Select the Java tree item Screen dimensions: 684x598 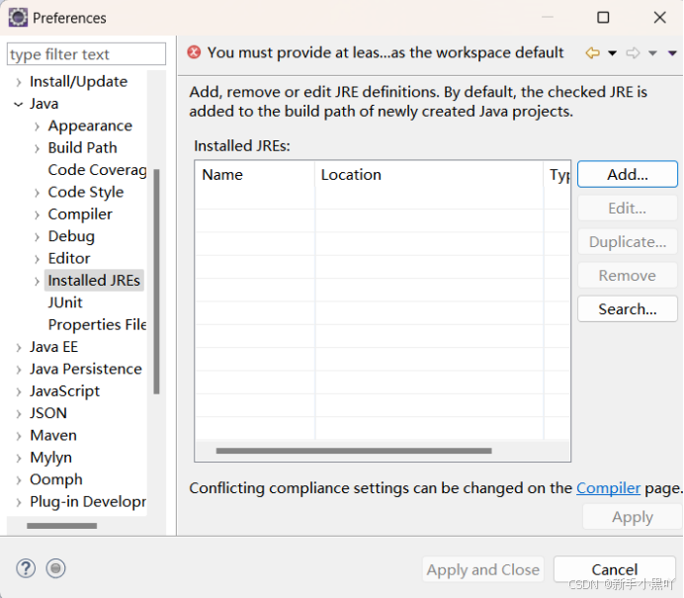[44, 104]
